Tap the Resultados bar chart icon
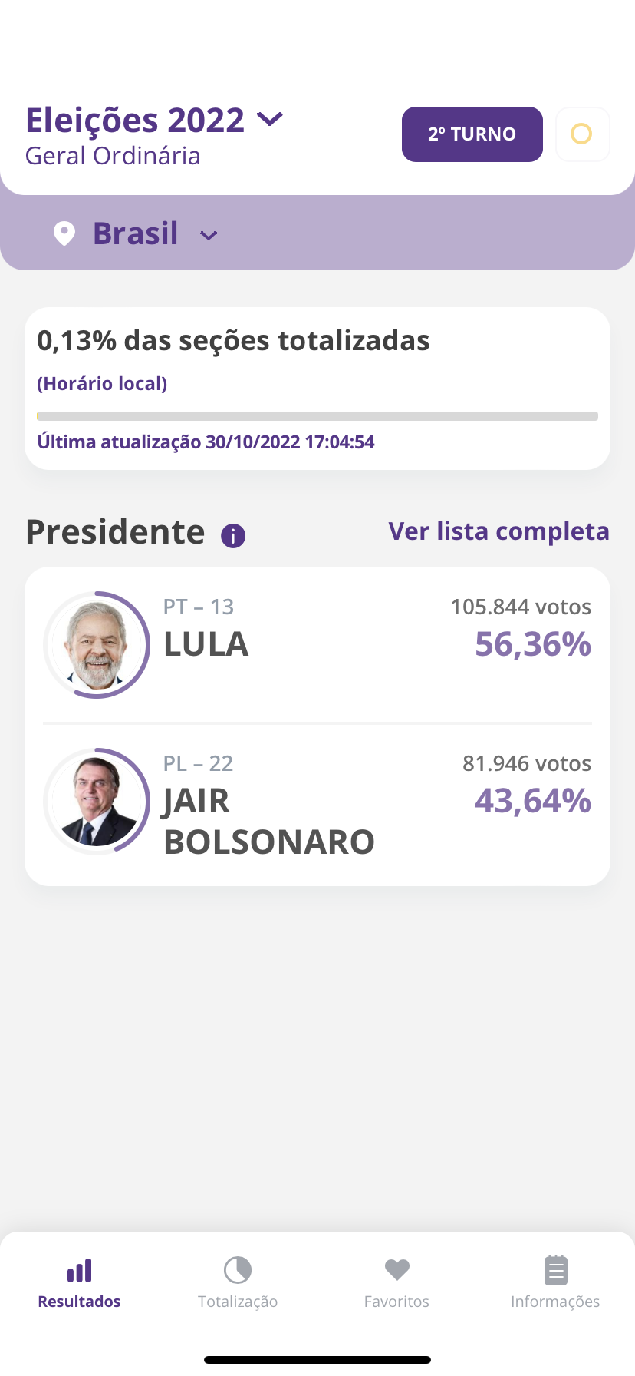Image resolution: width=635 pixels, height=1376 pixels. click(x=80, y=1271)
